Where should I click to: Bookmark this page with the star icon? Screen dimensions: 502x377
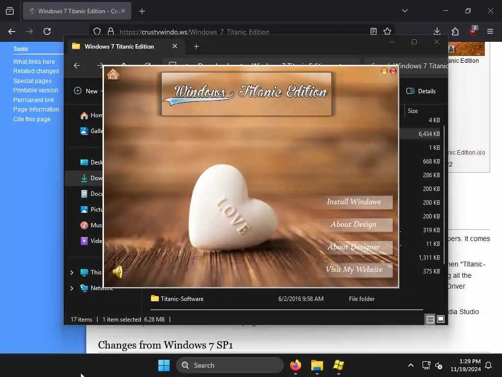point(387,31)
